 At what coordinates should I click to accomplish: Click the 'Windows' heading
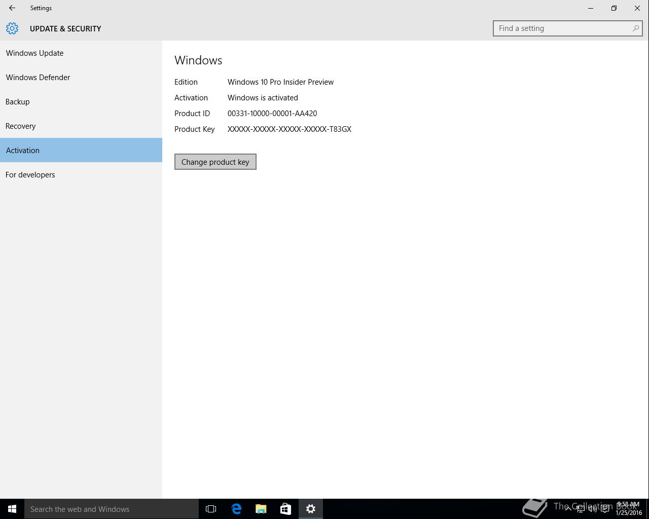click(198, 60)
